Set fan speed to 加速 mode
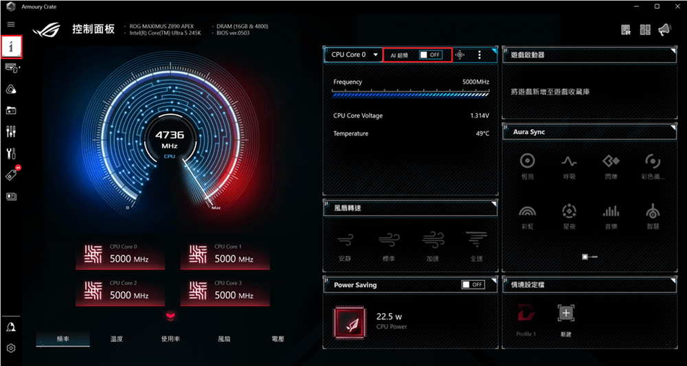687x366 pixels. tap(432, 247)
